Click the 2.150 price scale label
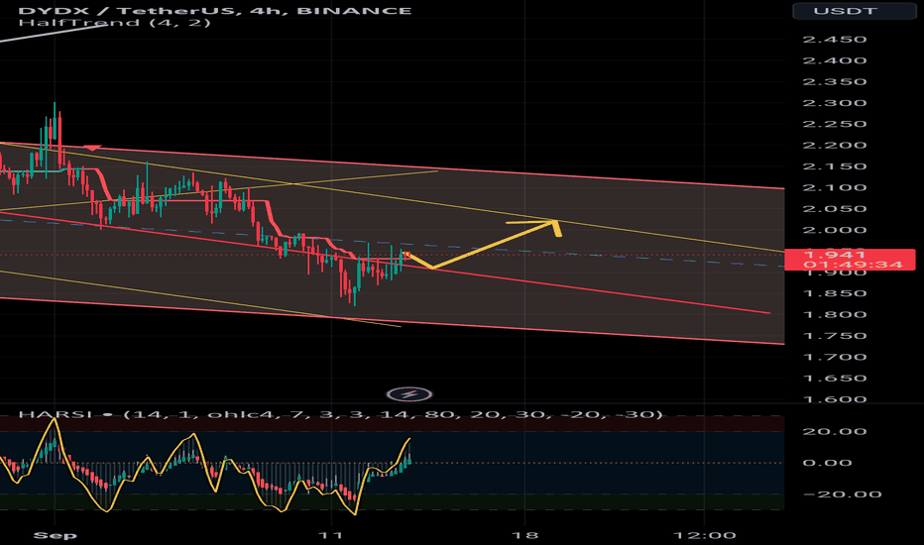 tap(835, 166)
